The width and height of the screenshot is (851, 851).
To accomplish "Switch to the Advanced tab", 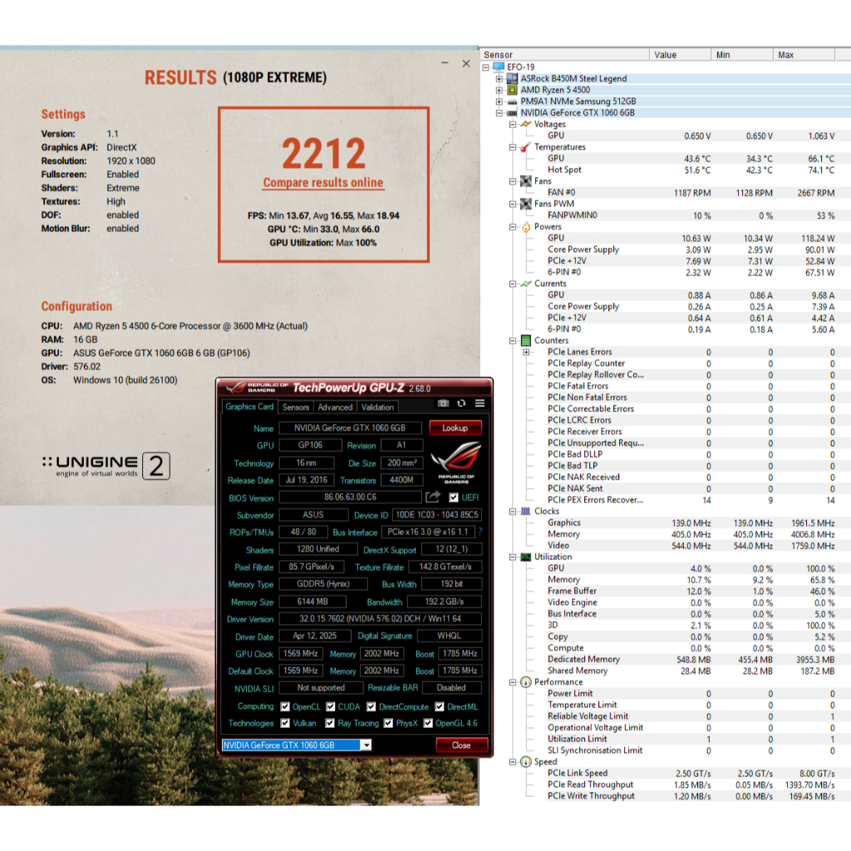I will (335, 407).
